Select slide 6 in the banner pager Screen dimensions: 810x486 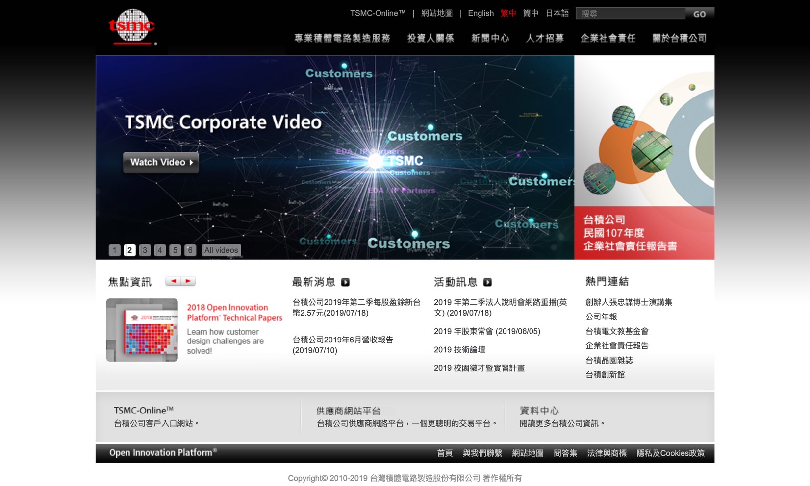190,250
